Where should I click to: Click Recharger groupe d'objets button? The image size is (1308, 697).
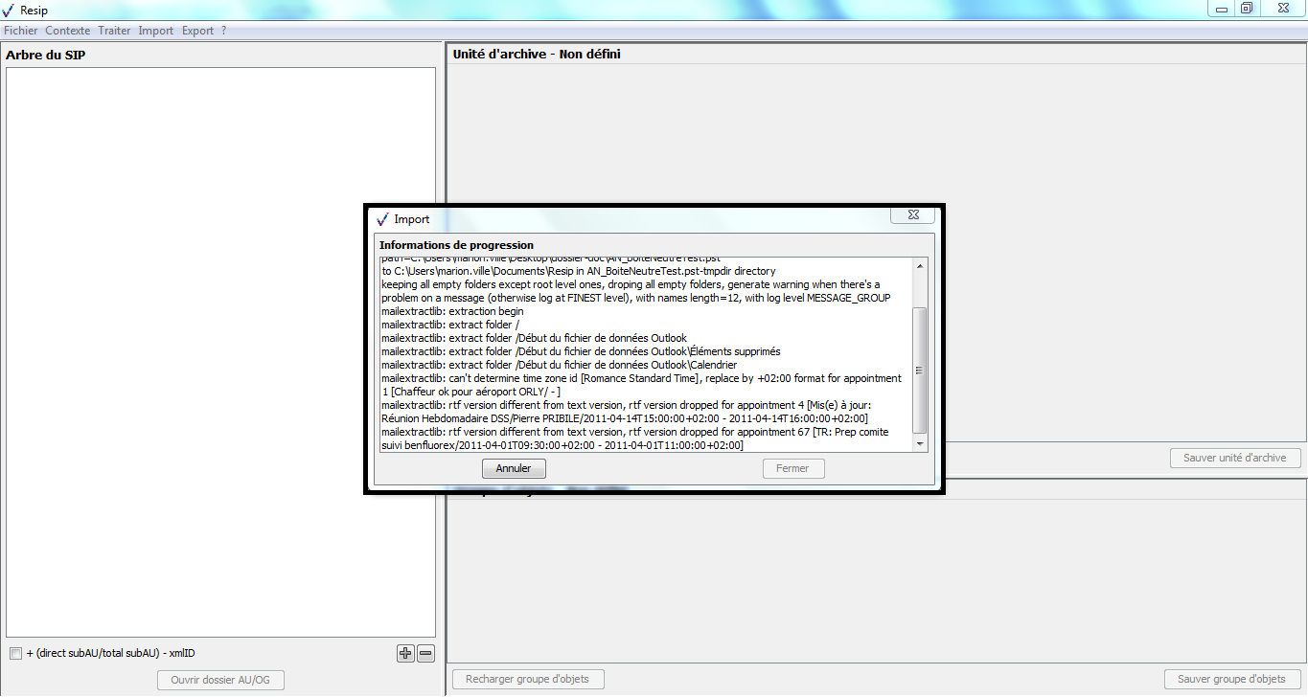click(x=527, y=680)
